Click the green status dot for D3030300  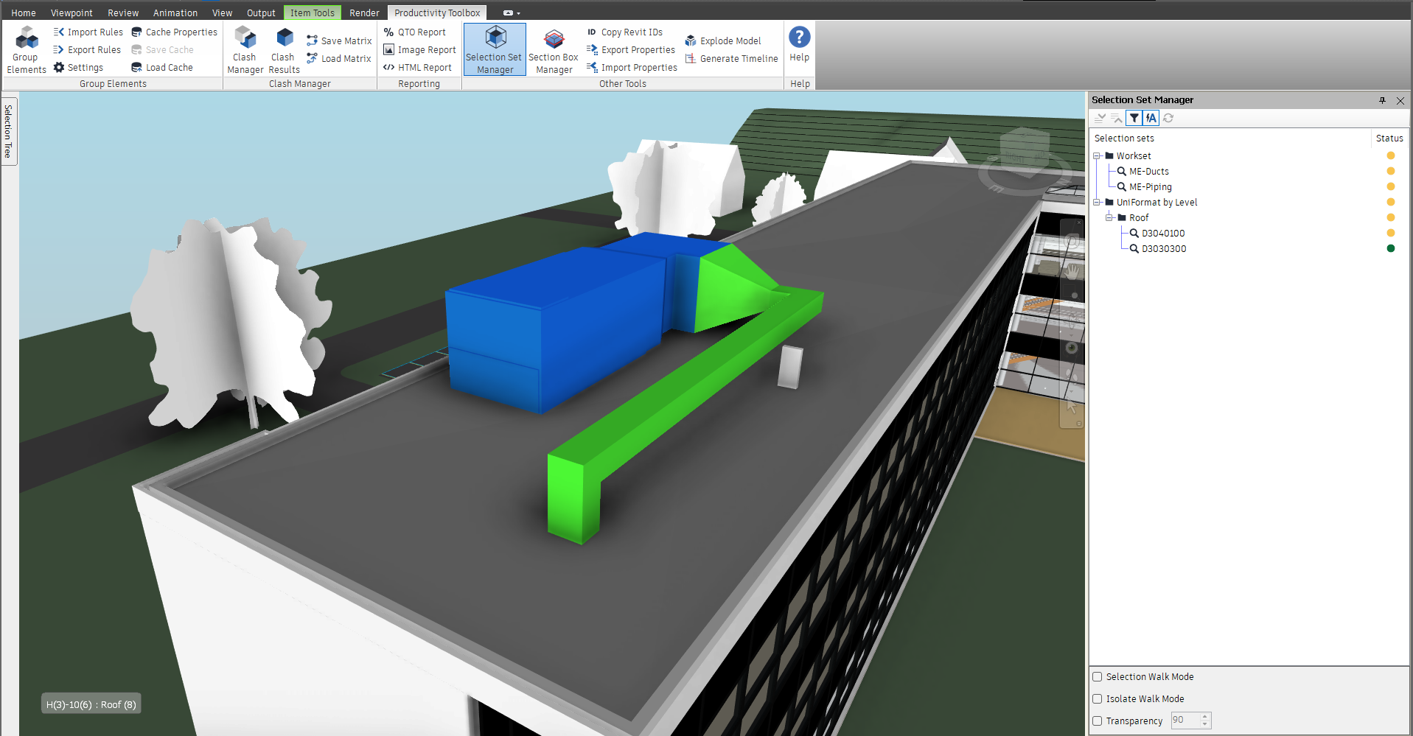[1391, 249]
